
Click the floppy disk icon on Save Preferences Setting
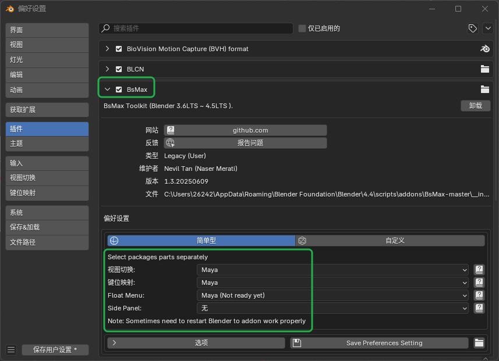click(x=297, y=343)
